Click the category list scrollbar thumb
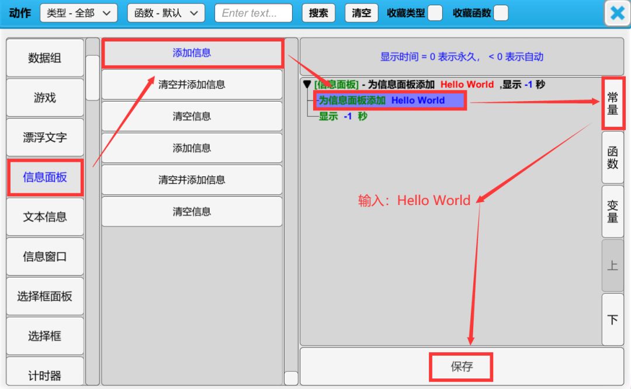The height and width of the screenshot is (389, 631). click(x=93, y=77)
